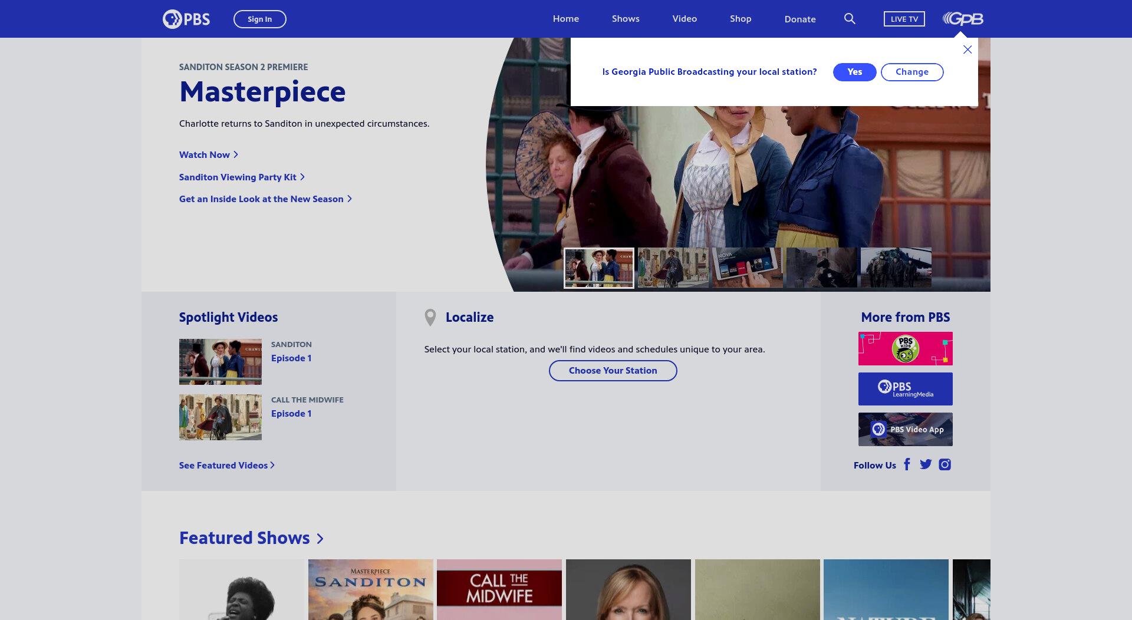Image resolution: width=1132 pixels, height=620 pixels.
Task: Click See Featured Videos link
Action: 227,466
